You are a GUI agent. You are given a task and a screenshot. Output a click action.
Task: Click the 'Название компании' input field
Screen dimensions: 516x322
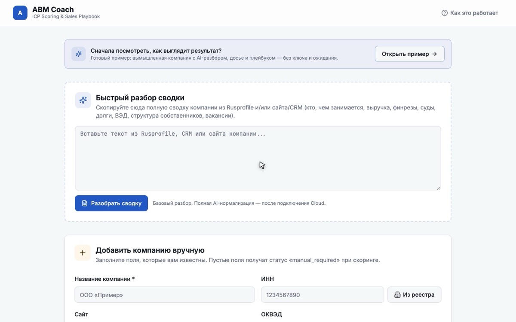tap(165, 295)
